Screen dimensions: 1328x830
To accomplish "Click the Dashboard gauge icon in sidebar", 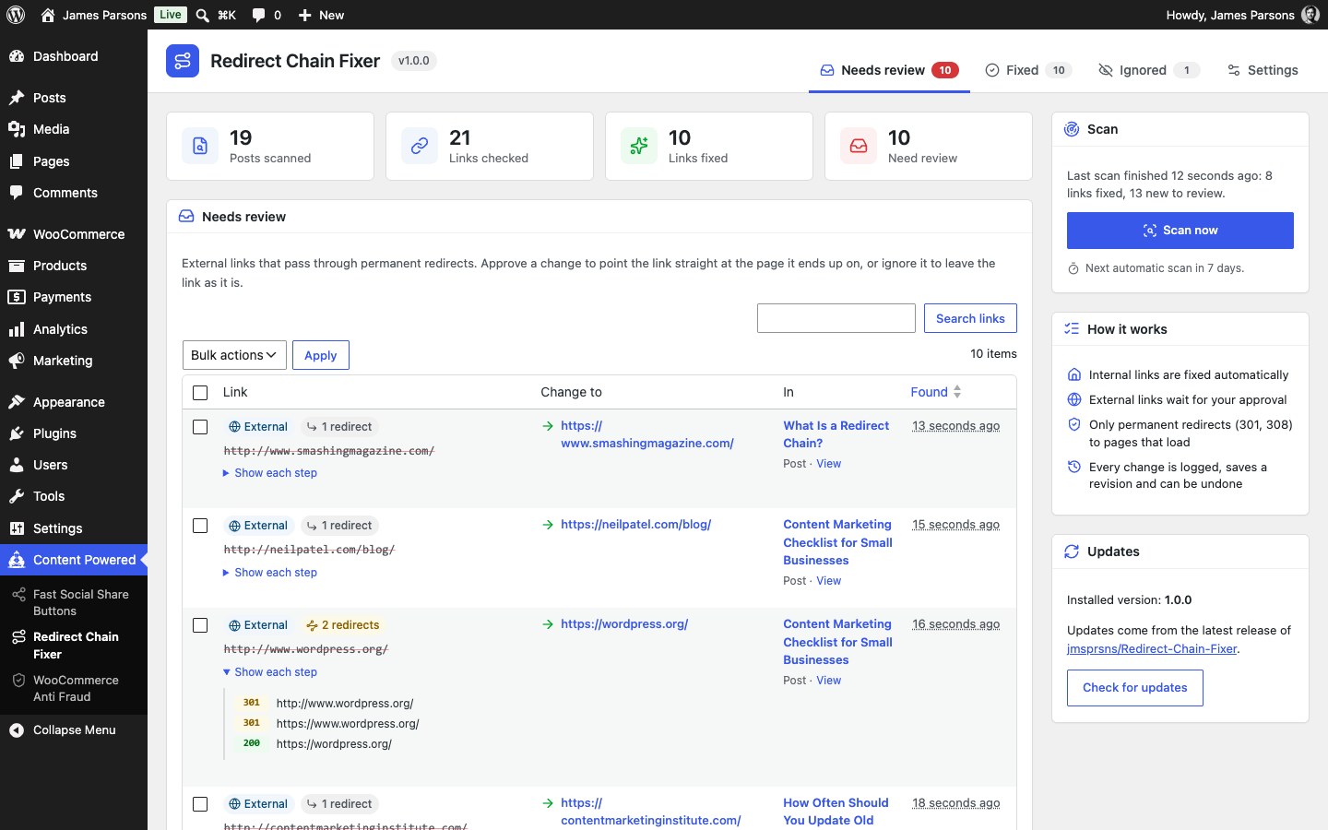I will [x=17, y=56].
